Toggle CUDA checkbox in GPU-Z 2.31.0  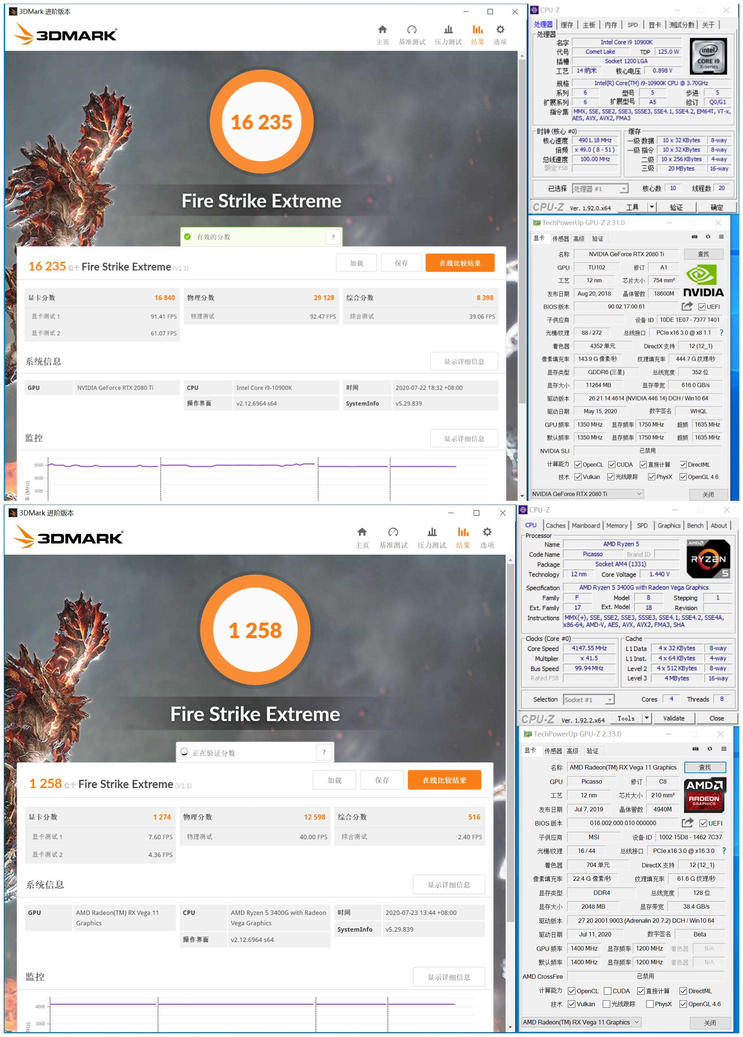point(611,465)
